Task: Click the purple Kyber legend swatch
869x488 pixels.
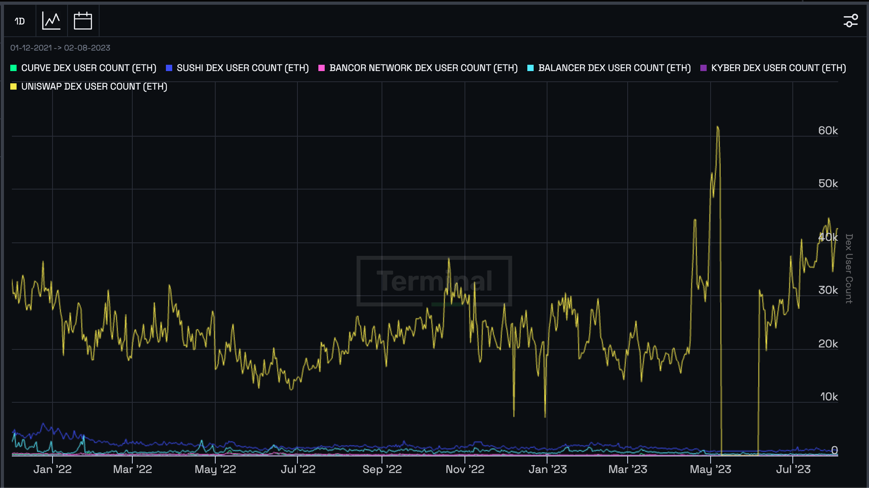Action: 703,68
